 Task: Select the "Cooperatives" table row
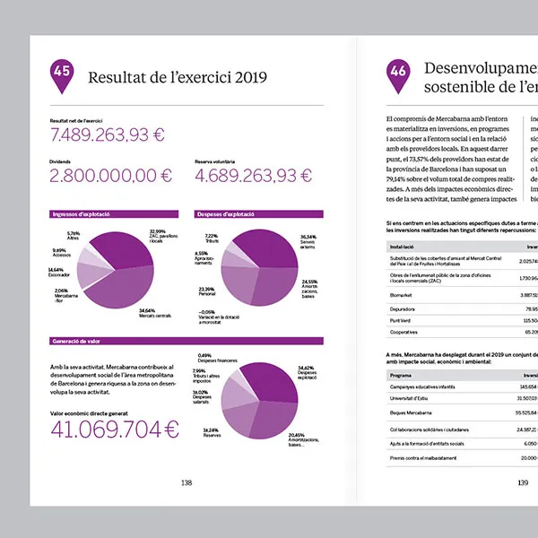pyautogui.click(x=462, y=332)
